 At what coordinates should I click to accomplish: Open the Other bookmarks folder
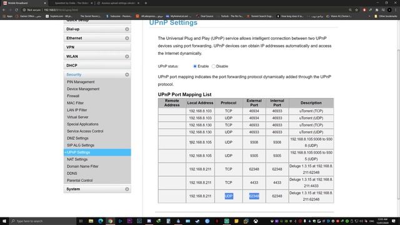[x=386, y=16]
